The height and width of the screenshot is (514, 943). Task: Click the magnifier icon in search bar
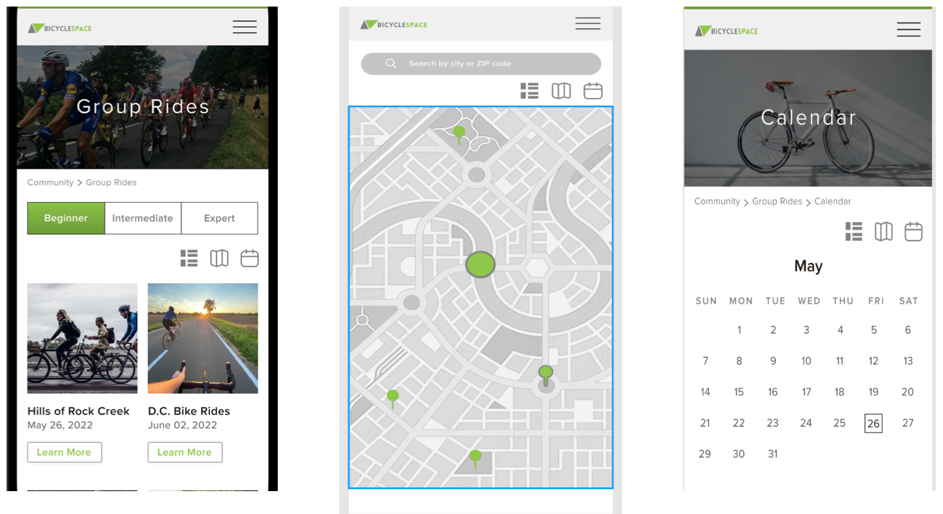pyautogui.click(x=391, y=63)
